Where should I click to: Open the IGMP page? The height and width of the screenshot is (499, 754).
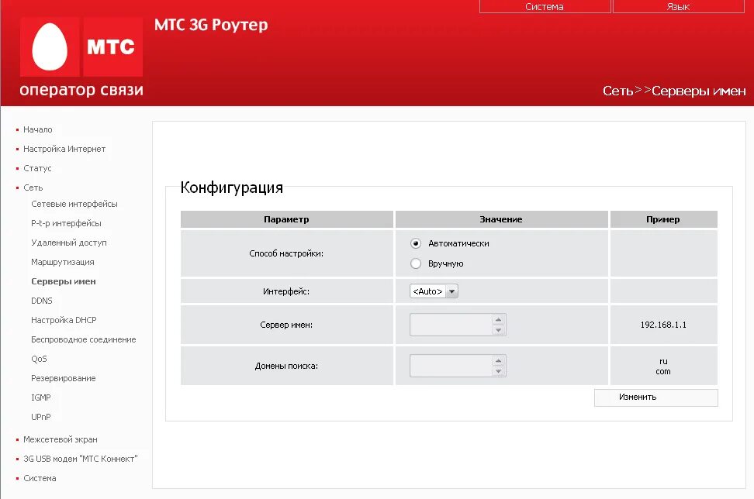(x=41, y=397)
